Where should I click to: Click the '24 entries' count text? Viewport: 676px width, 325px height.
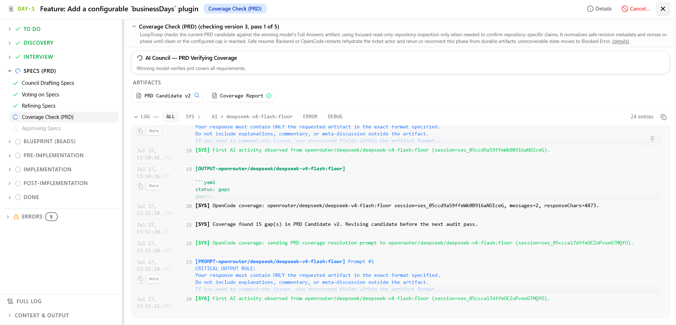click(x=642, y=117)
